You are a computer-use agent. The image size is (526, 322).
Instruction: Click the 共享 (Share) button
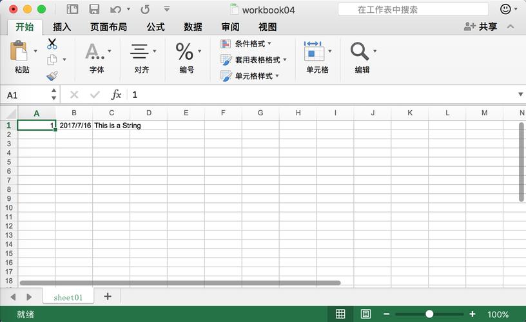tap(480, 26)
